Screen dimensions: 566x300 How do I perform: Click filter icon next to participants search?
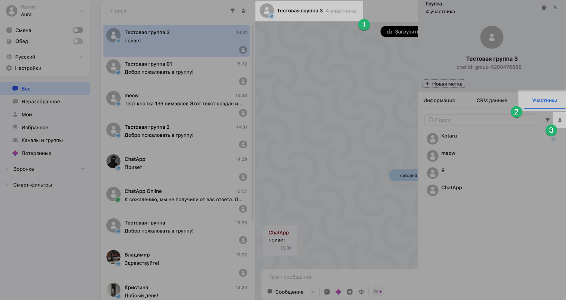547,120
